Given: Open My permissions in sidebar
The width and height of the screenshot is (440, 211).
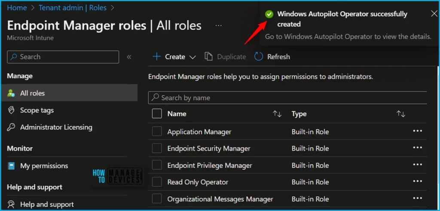Looking at the screenshot, I should [x=44, y=166].
